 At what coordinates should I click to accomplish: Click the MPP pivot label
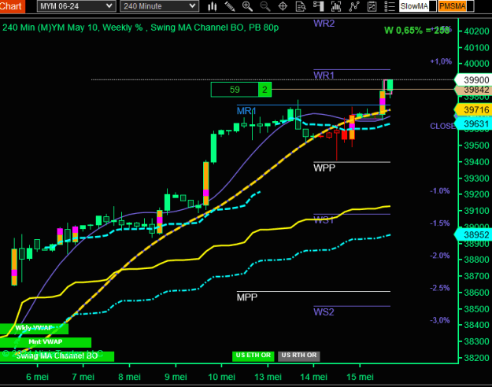click(x=247, y=297)
